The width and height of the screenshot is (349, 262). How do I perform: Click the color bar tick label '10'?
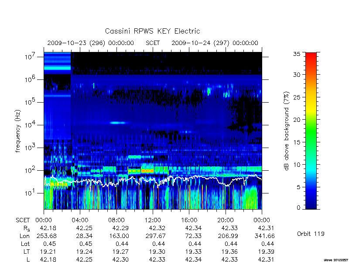(297, 165)
